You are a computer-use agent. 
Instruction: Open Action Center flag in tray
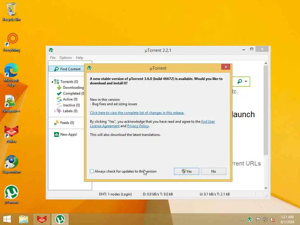258,219
